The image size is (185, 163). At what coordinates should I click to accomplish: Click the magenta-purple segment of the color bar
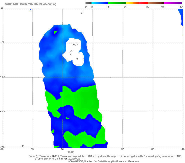coord(173,3)
